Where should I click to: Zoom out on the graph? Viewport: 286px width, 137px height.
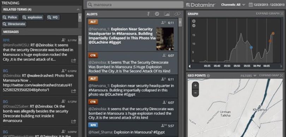pyautogui.click(x=194, y=26)
